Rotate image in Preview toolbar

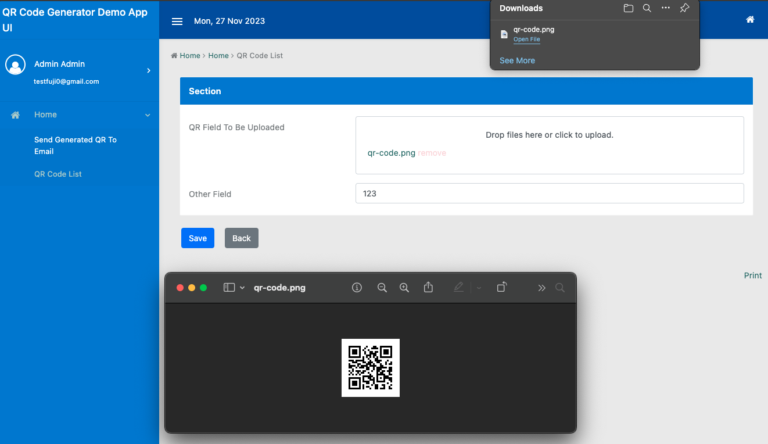[502, 287]
